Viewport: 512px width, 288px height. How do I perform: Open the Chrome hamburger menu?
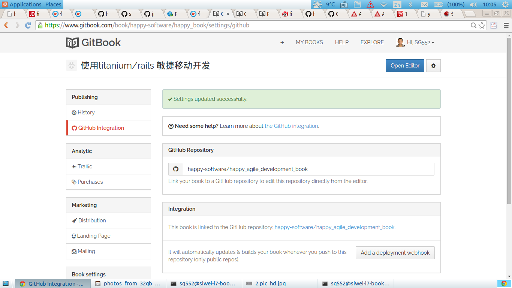point(506,25)
